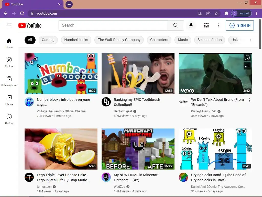Image resolution: width=262 pixels, height=197 pixels.
Task: Open the VoltageTheCreator channel avatar
Action: pyautogui.click(x=29, y=102)
